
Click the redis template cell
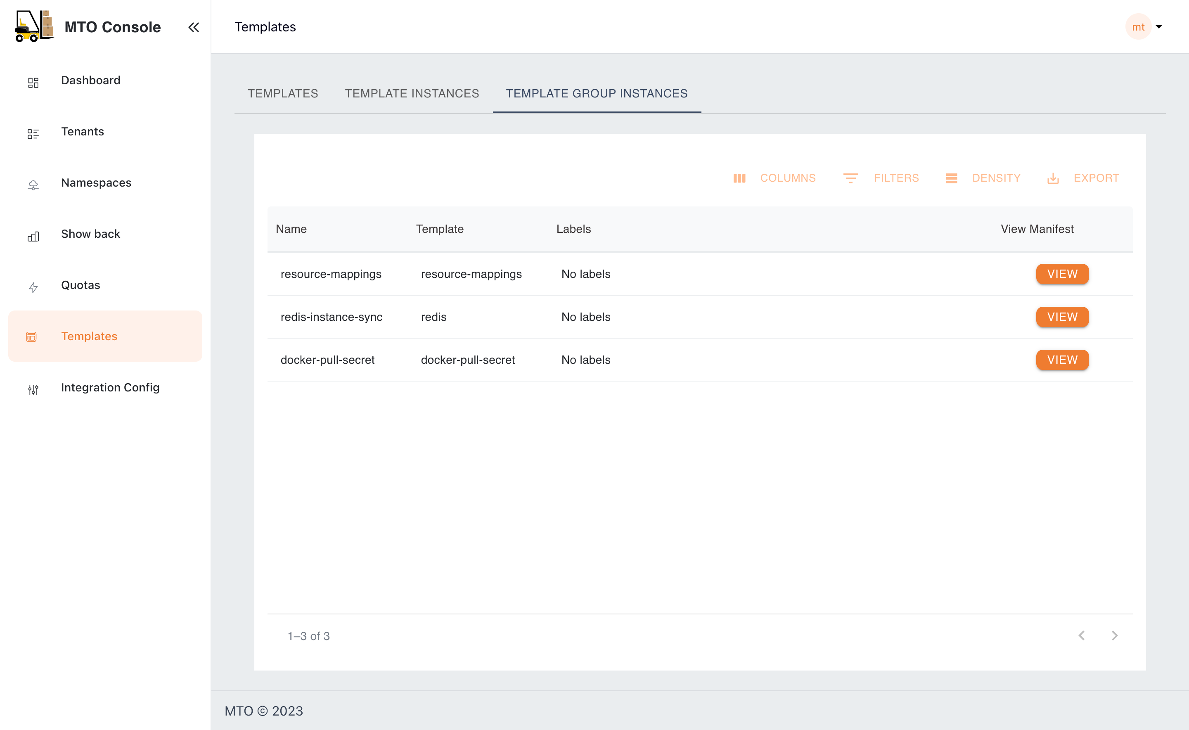pyautogui.click(x=433, y=317)
